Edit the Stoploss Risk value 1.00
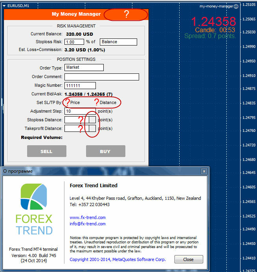The width and height of the screenshot is (257, 272). 74,42
